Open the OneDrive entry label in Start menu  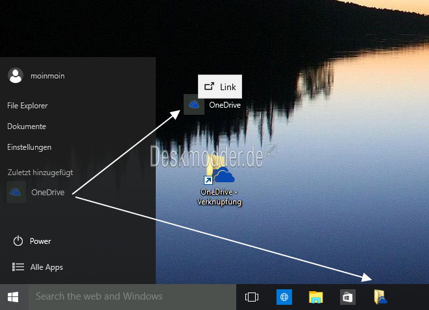(x=48, y=192)
